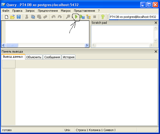Open the Представление menu

pyautogui.click(x=85, y=11)
